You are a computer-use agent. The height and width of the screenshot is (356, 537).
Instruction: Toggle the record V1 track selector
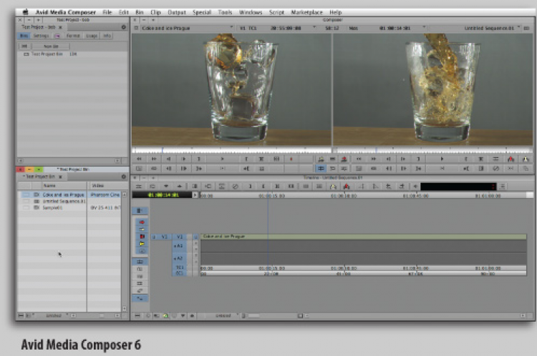click(180, 237)
